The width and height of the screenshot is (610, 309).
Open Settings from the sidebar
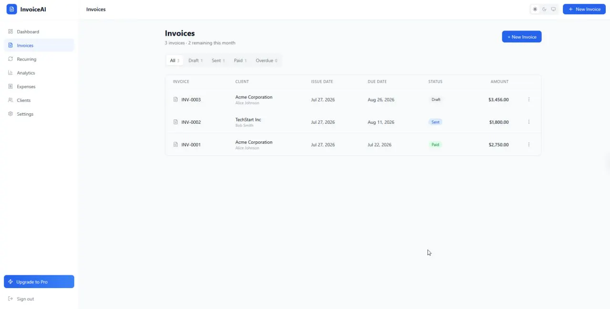(x=39, y=114)
